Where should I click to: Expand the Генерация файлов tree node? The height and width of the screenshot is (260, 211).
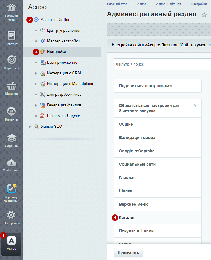click(36, 105)
